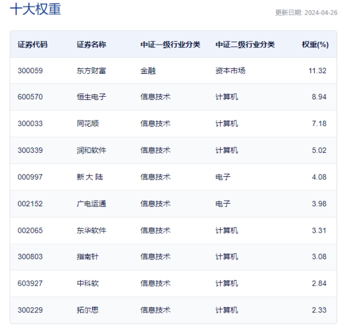The height and width of the screenshot is (326, 342).
Task: Click stock code 002065
Action: click(30, 230)
